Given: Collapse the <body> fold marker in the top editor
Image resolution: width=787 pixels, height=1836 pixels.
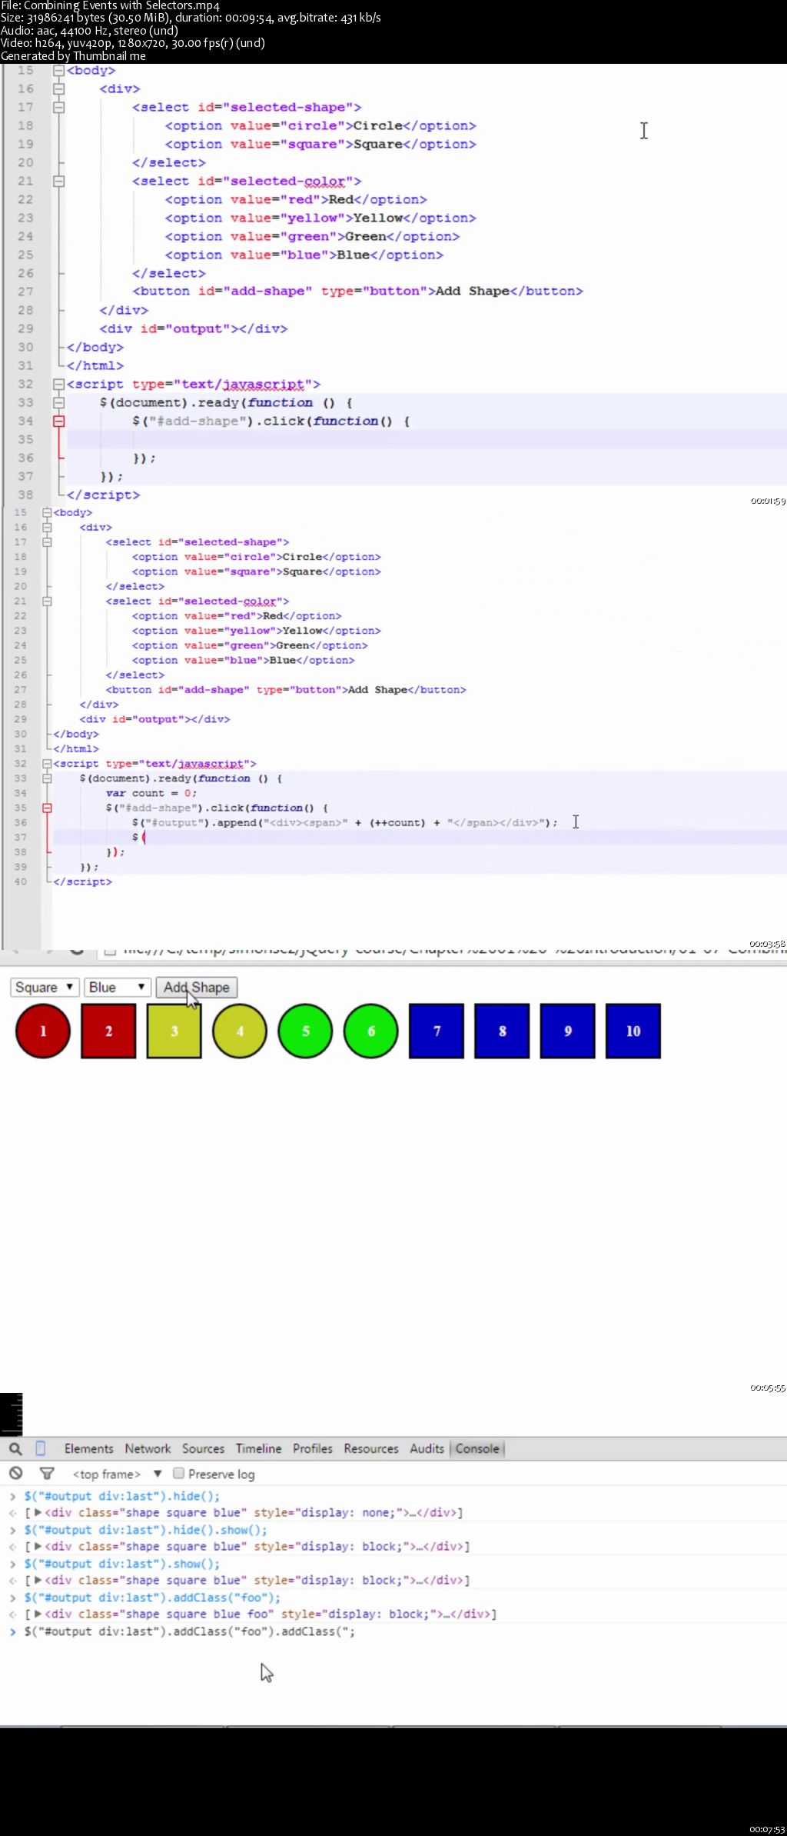Looking at the screenshot, I should tap(58, 71).
